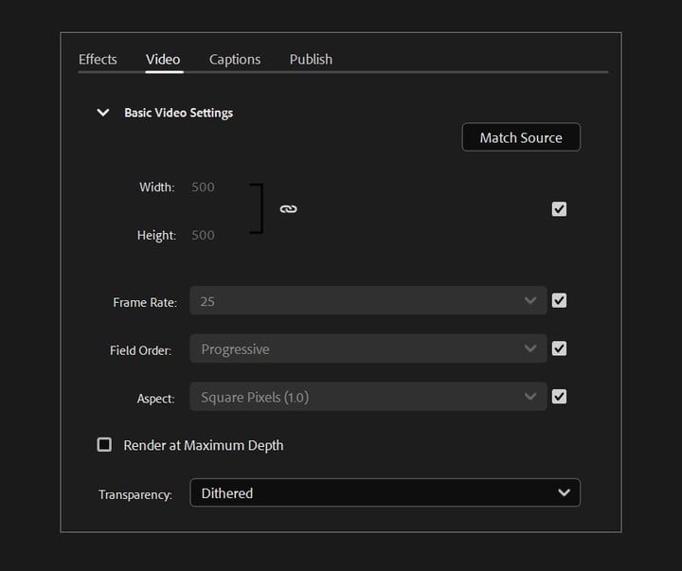Image resolution: width=682 pixels, height=571 pixels.
Task: Click the link icon constraining width and height
Action: coord(288,209)
